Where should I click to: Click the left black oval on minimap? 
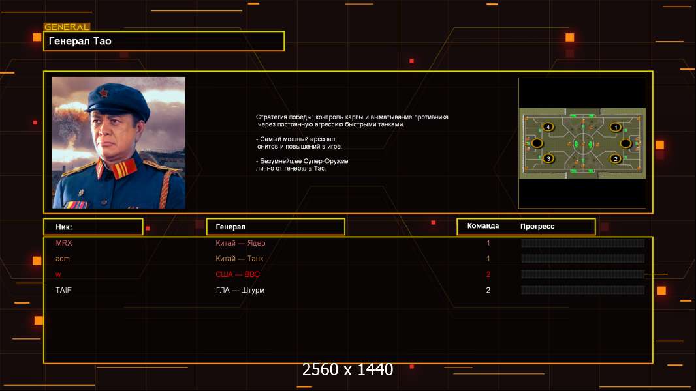click(x=537, y=143)
